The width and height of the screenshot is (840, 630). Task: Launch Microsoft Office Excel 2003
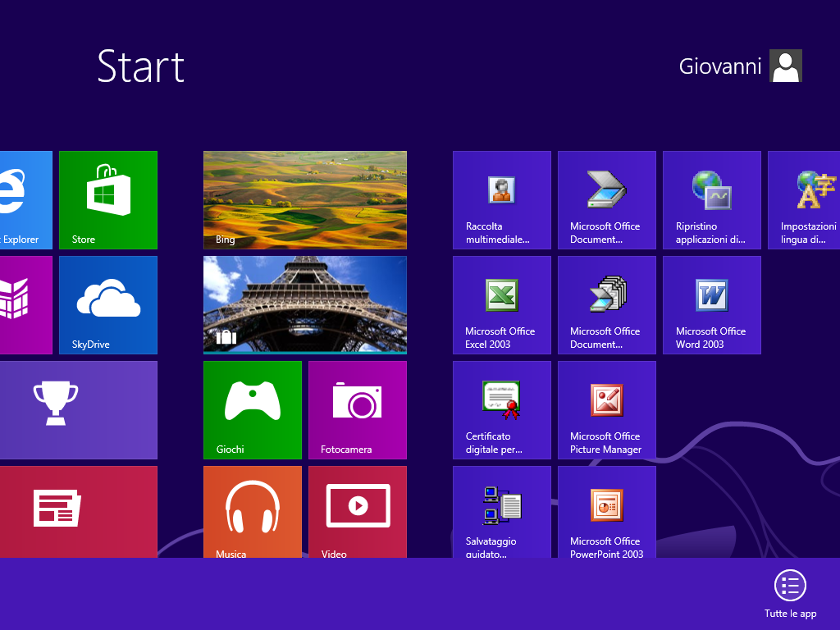[501, 305]
